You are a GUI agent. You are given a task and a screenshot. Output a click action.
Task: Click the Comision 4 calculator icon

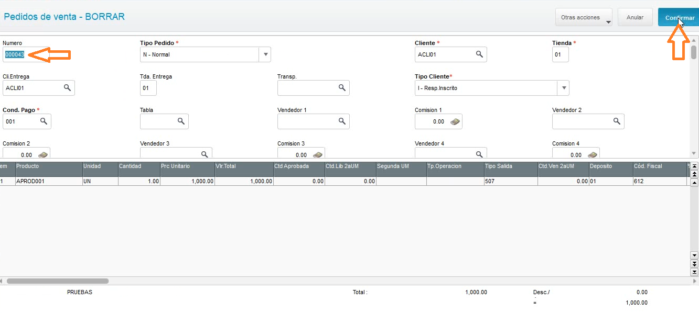(x=593, y=154)
